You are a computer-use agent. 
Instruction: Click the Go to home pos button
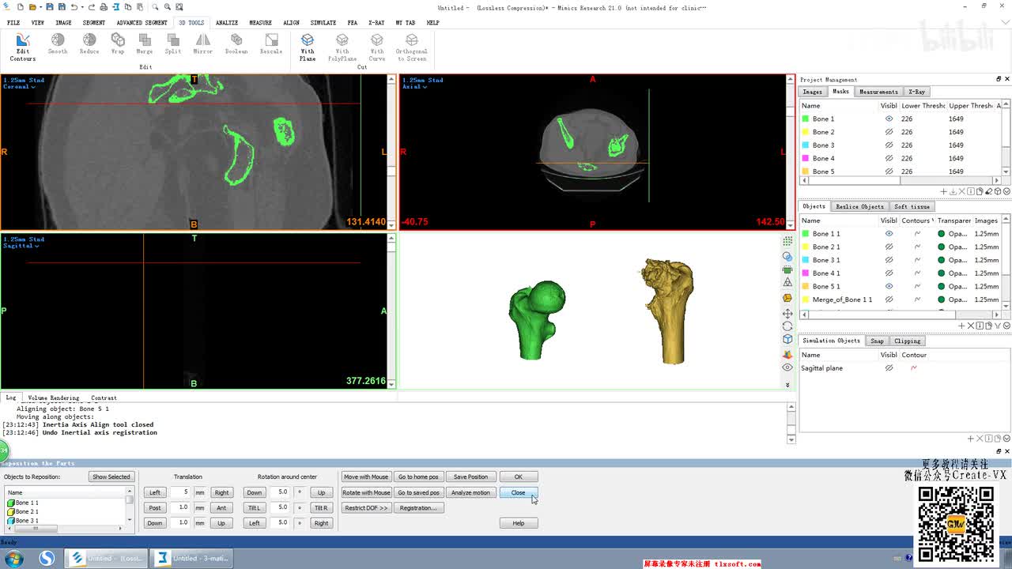pyautogui.click(x=418, y=477)
